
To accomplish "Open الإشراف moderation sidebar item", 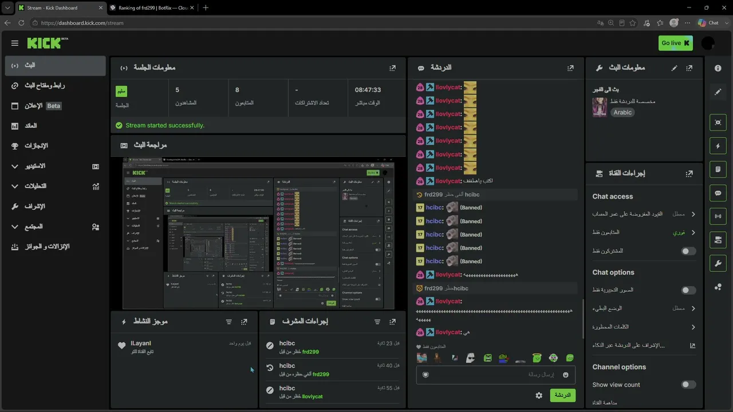I will [55, 206].
